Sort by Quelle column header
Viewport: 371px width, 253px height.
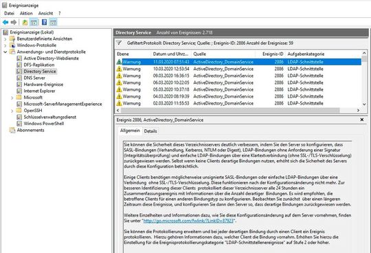pos(223,54)
